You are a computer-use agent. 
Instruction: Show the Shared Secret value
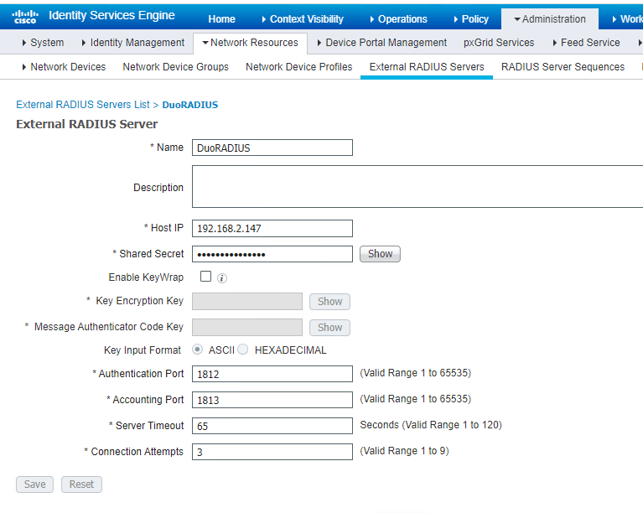(x=380, y=254)
